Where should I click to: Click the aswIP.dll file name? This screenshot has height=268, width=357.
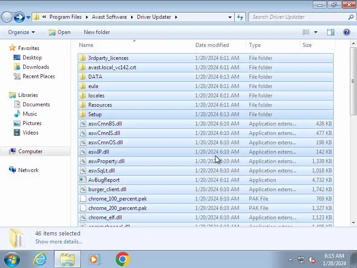pos(99,152)
